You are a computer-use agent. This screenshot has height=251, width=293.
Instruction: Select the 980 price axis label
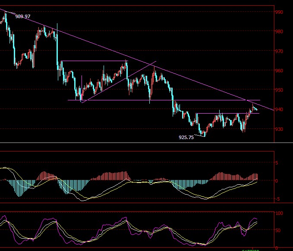click(x=280, y=31)
